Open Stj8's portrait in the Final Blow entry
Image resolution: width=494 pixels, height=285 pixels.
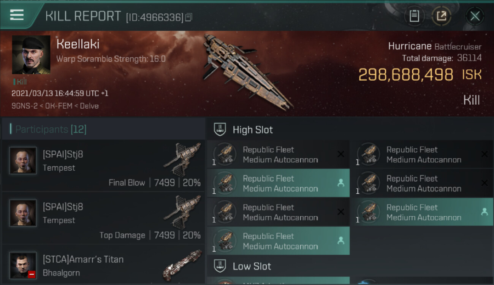coord(23,161)
